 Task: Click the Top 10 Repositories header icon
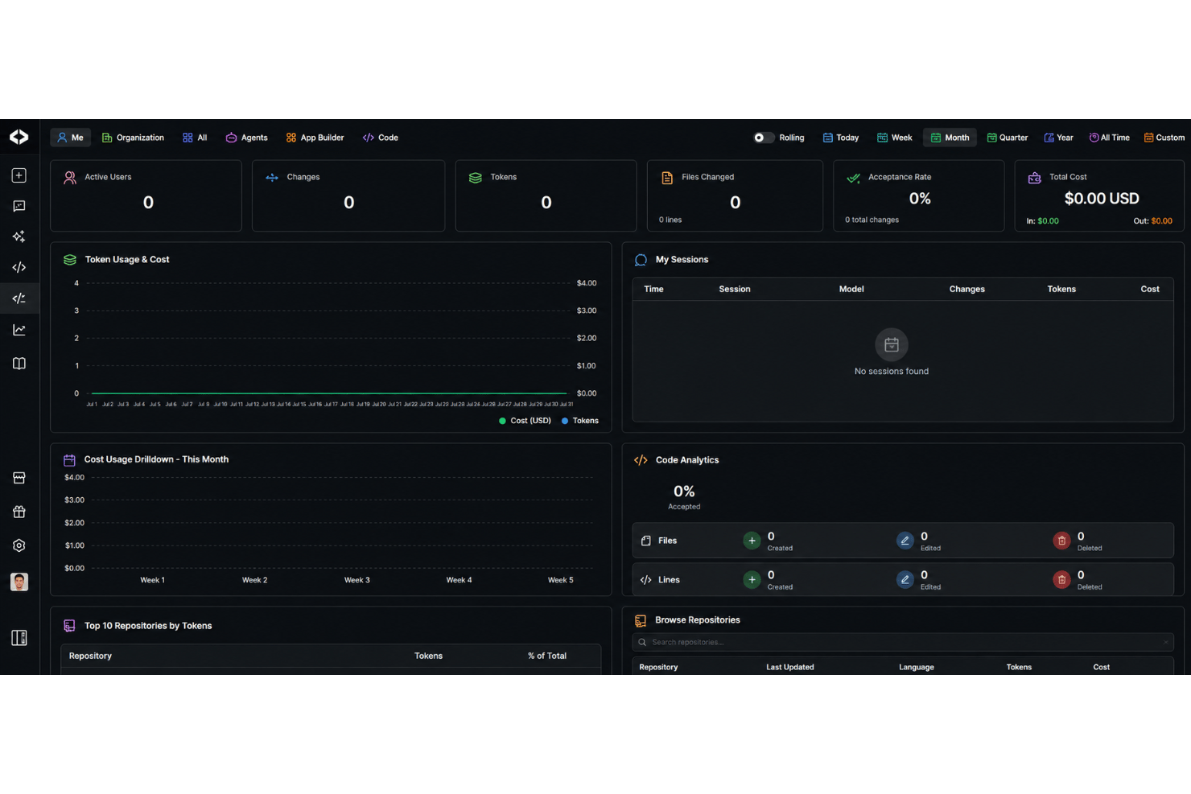click(x=69, y=626)
